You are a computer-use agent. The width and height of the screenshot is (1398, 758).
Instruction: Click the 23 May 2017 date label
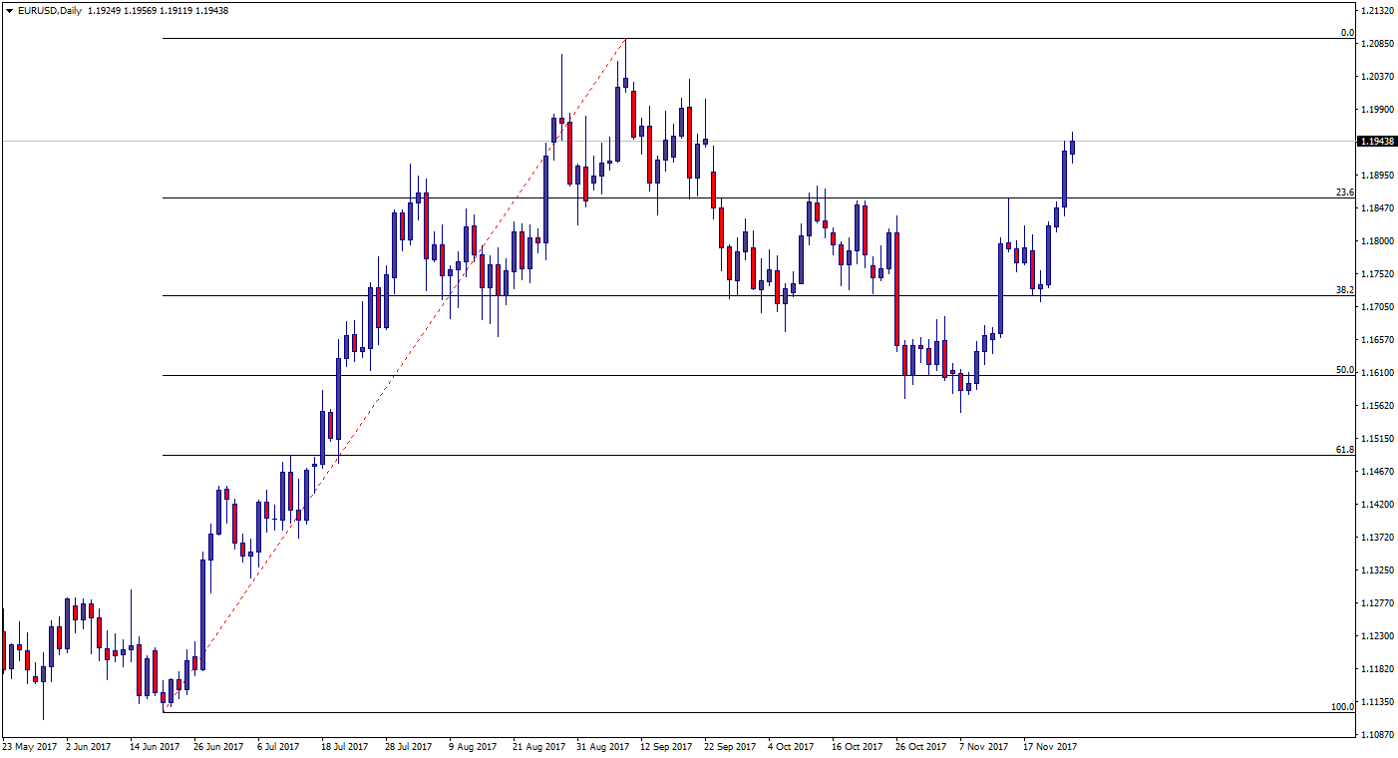[31, 746]
